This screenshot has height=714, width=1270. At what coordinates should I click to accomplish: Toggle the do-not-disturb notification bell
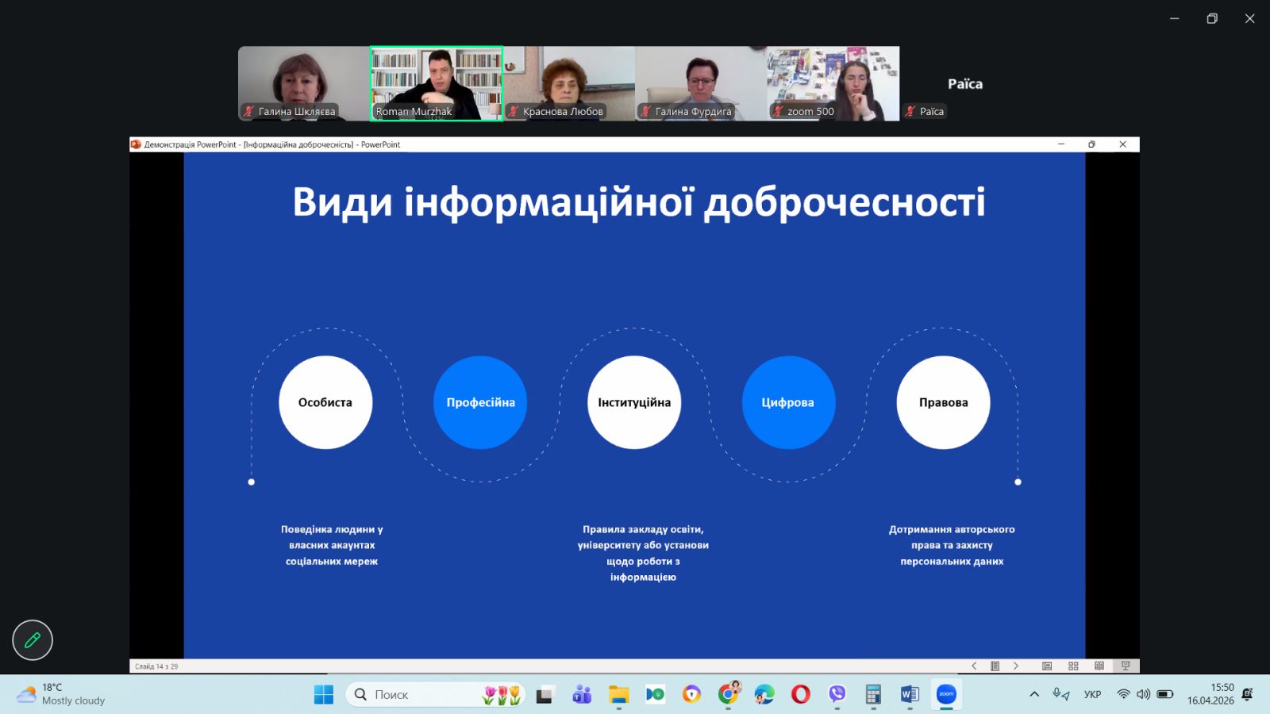pyautogui.click(x=1248, y=694)
